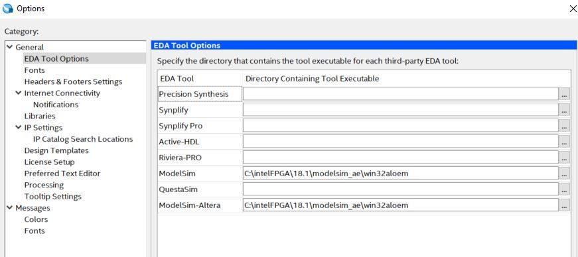Click browse button for ModelSim-Altera path
This screenshot has width=578, height=257.
pos(564,205)
